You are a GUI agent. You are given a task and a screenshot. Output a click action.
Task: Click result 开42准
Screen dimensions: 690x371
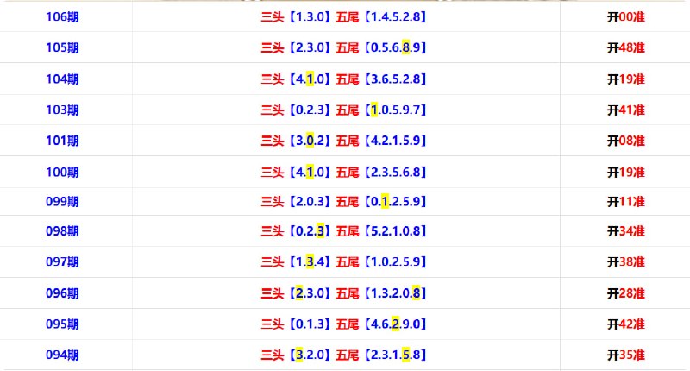pos(626,324)
